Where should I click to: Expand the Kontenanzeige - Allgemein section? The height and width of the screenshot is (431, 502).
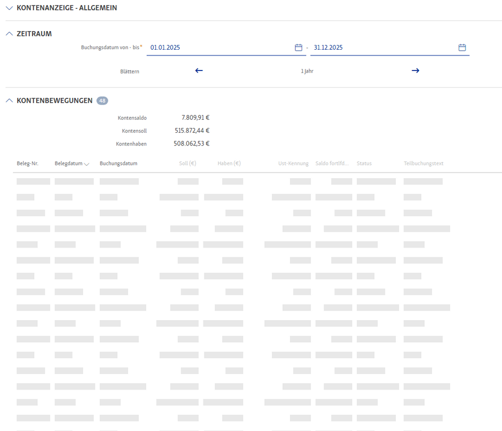[9, 8]
